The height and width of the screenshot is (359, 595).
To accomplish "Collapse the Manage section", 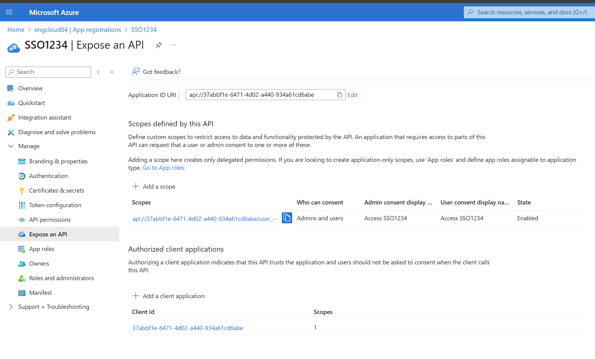I will (11, 146).
